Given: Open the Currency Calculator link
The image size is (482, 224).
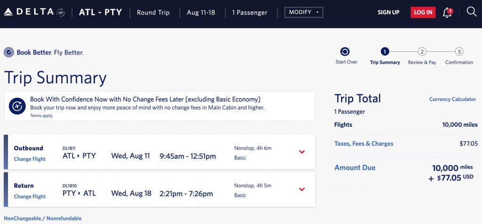Looking at the screenshot, I should click(x=452, y=100).
